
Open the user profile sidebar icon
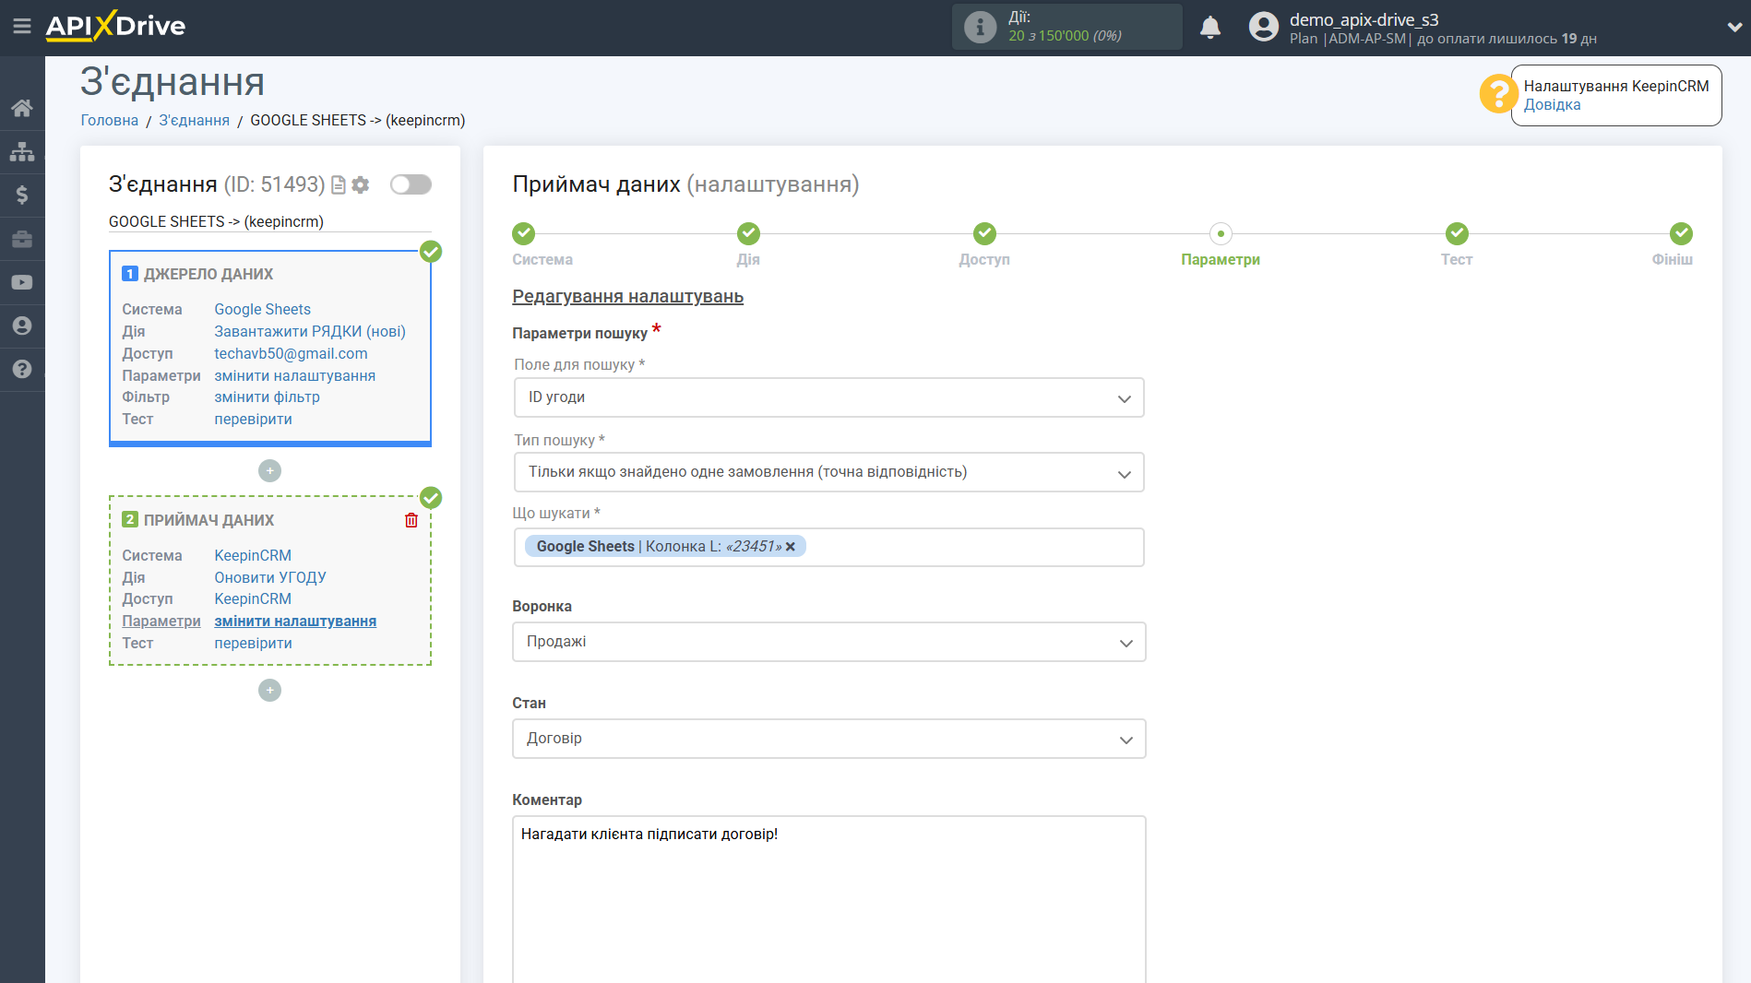tap(22, 326)
